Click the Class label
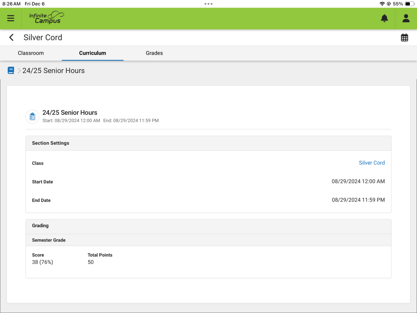The image size is (417, 313). pos(38,163)
